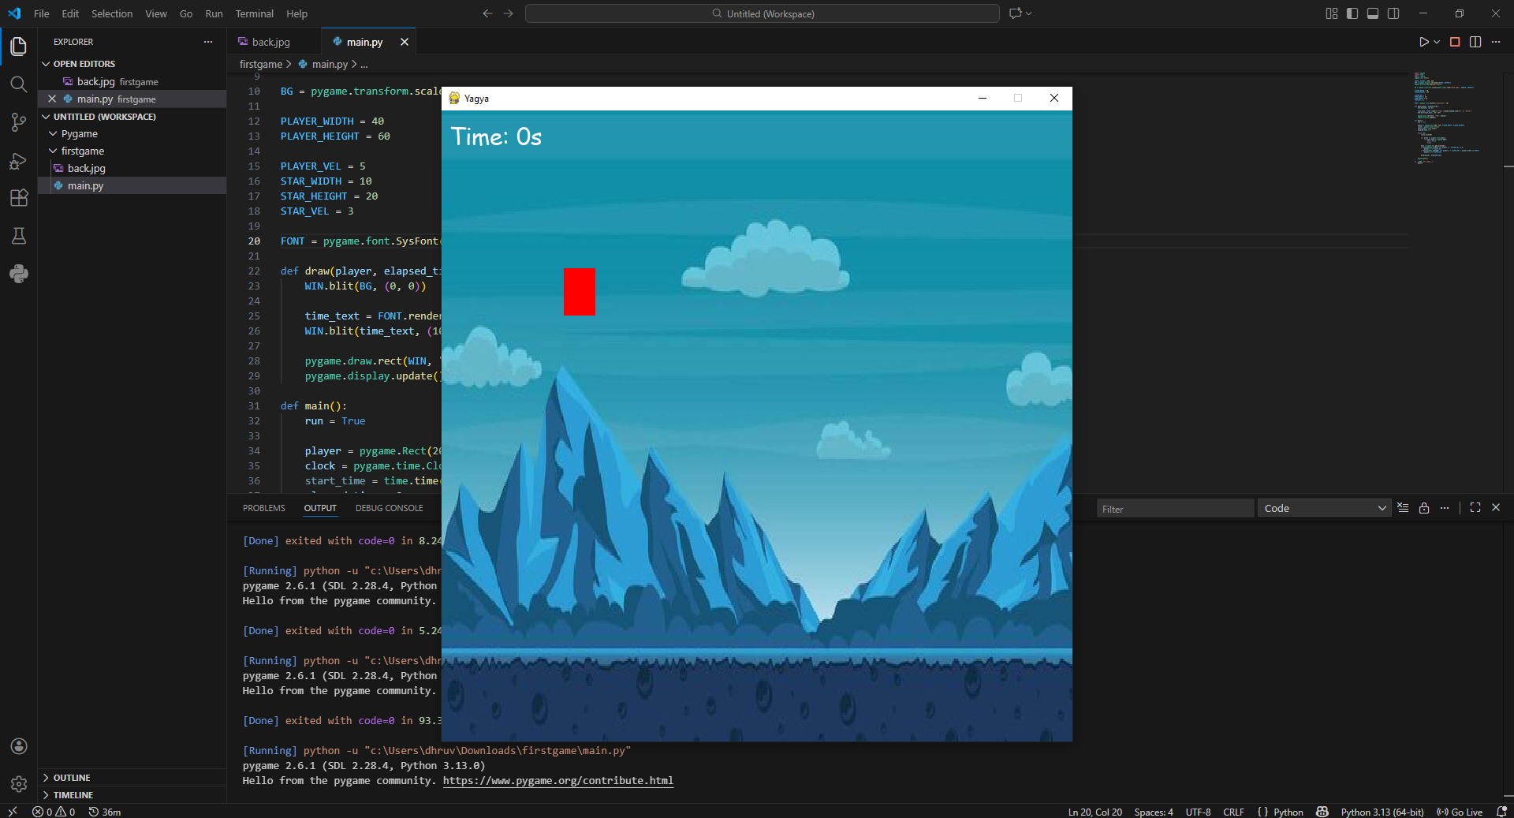Expand the OUTLINE section
This screenshot has height=818, width=1514.
(x=71, y=778)
